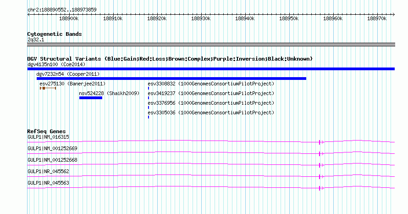
Task: Open esv3376956 1000Genomes variant label
Action: point(211,103)
